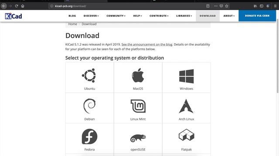Click the Fedora label
The height and width of the screenshot is (156, 279).
(89, 149)
